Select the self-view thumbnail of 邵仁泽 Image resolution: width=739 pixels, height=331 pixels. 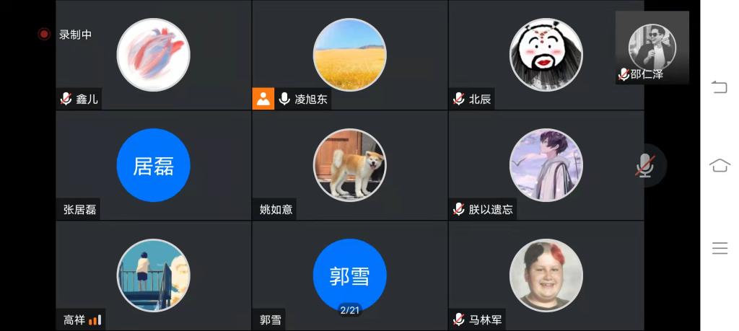tap(652, 48)
